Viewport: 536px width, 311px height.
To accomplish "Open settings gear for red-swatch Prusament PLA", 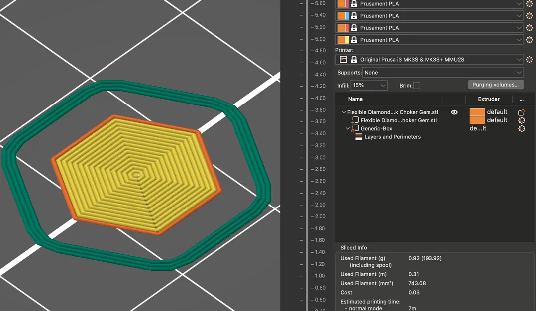I will coord(529,28).
